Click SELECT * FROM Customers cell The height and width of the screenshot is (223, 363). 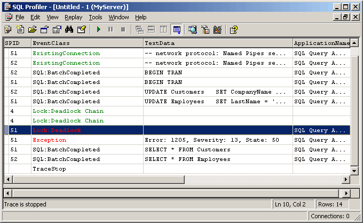pos(218,150)
